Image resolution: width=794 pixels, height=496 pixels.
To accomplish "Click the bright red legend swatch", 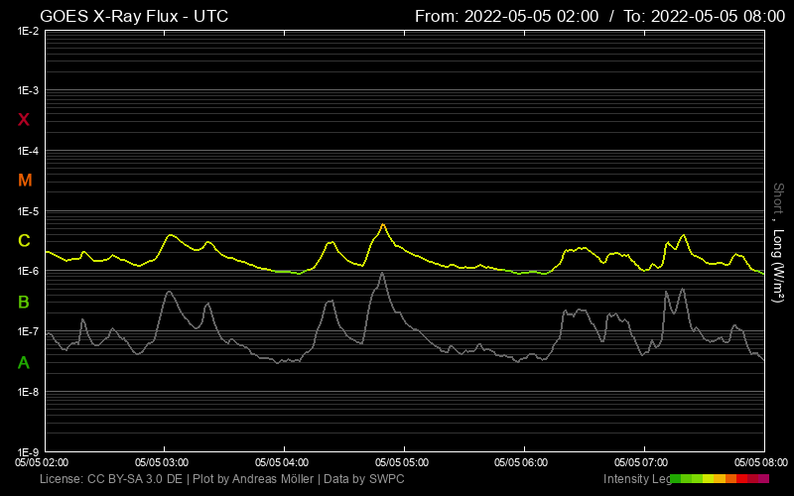I will (x=741, y=478).
